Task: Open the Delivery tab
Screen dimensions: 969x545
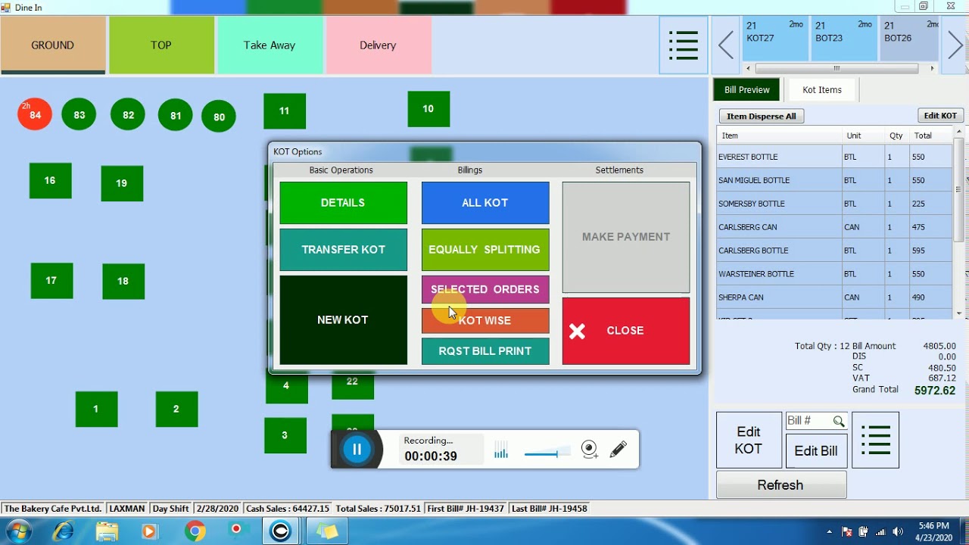Action: 378,45
